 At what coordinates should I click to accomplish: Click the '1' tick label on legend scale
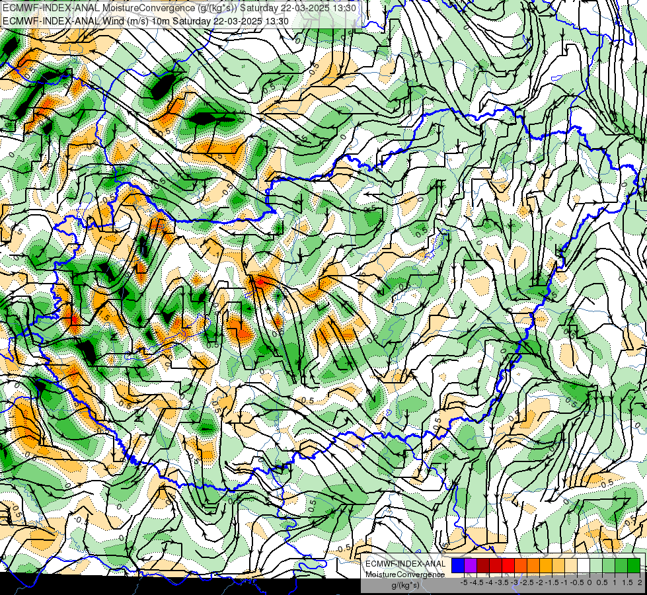point(615,582)
